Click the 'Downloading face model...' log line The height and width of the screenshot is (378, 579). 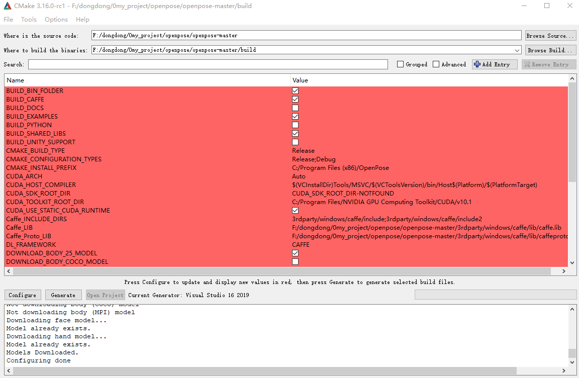coord(56,320)
